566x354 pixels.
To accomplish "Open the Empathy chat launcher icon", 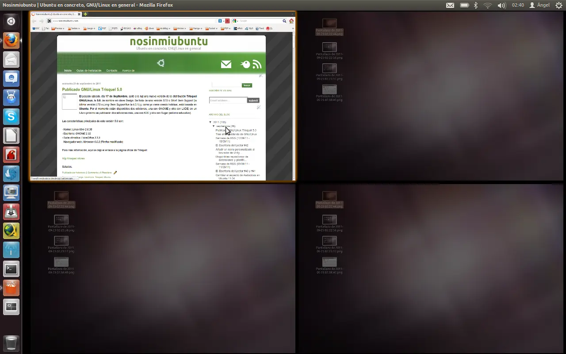I will click(11, 78).
